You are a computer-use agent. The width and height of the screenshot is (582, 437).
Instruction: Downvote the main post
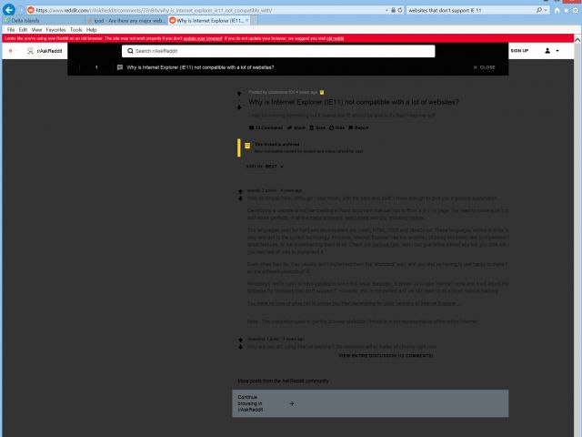[x=239, y=107]
